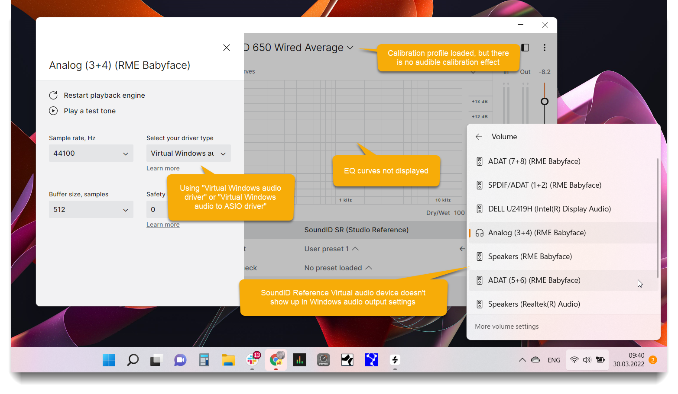Open Learn more link under Safety field

[163, 224]
